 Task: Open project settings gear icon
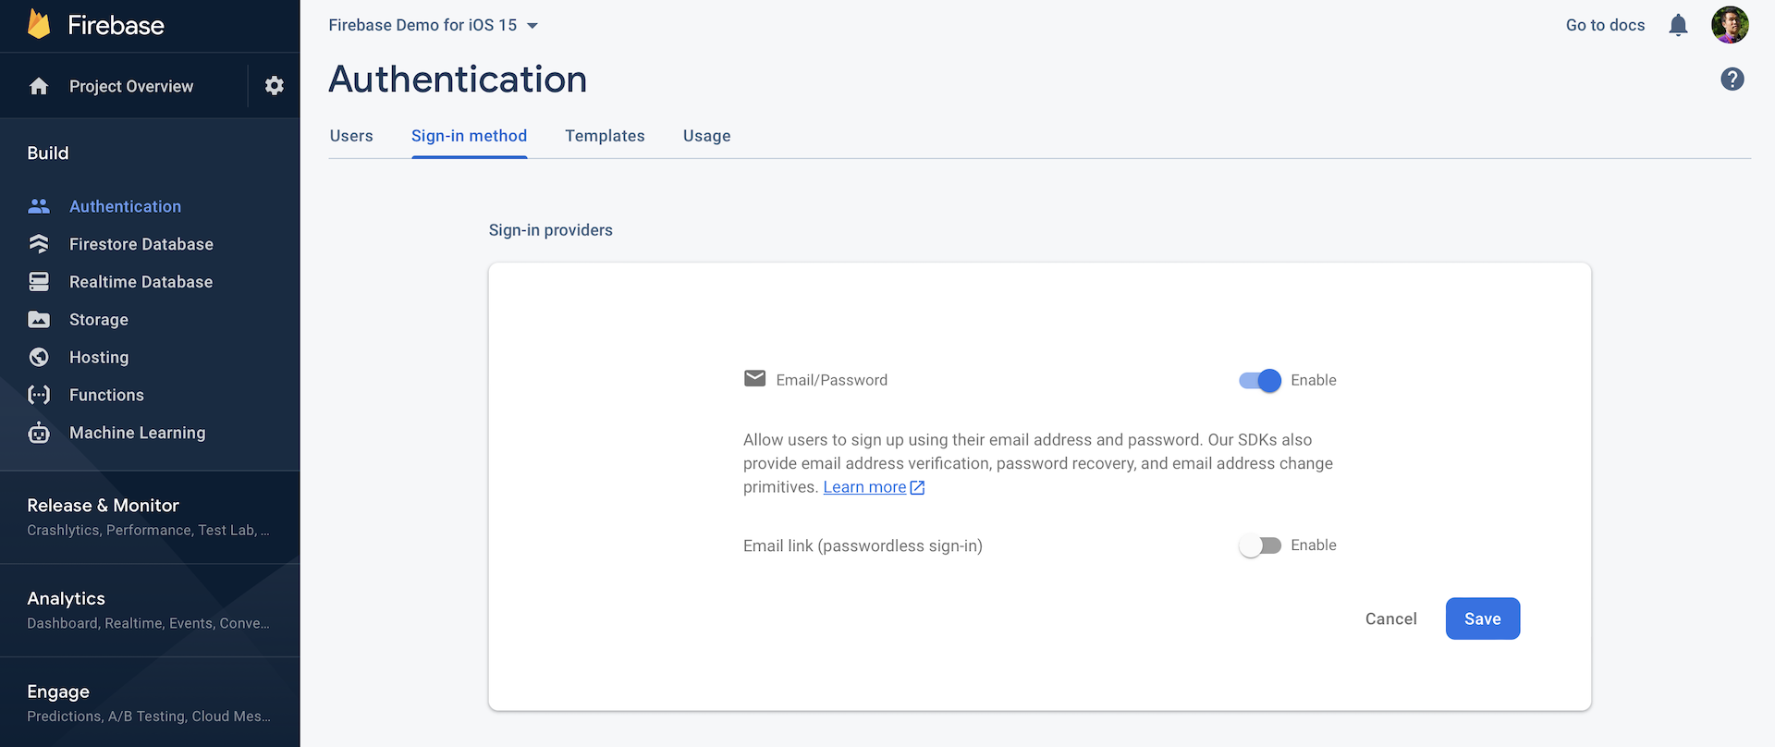275,86
